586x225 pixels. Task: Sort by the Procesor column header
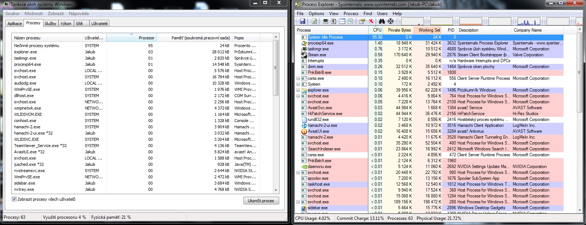point(131,37)
